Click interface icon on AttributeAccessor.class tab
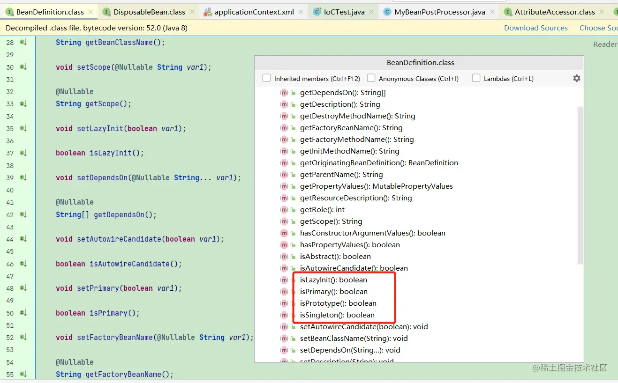 point(508,12)
